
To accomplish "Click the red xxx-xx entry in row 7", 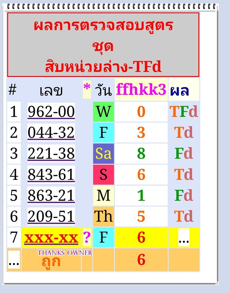I will click(x=51, y=238).
